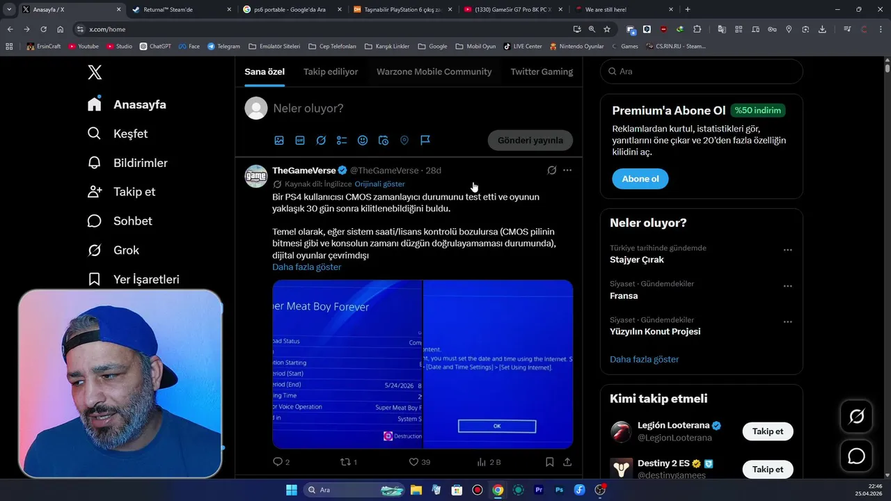Image resolution: width=891 pixels, height=501 pixels.
Task: Reload page with browser refresh icon
Action: coord(43,29)
